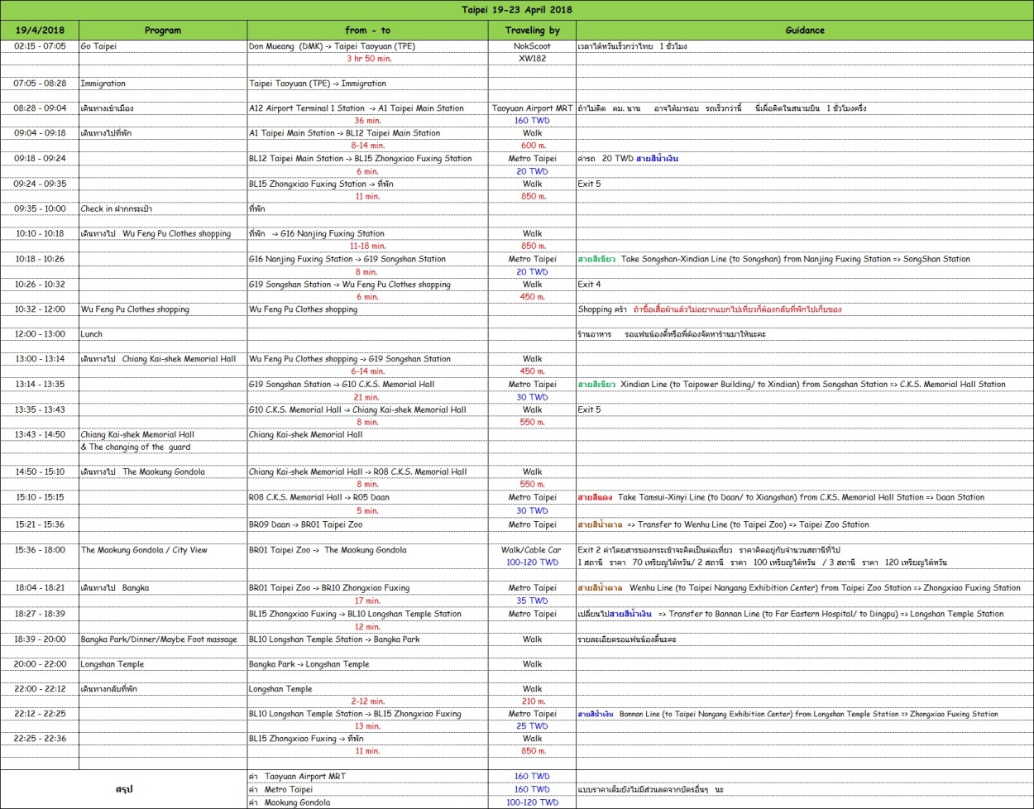
Task: Click the 'Check in ฝากกระเป๋า' cell
Action: pos(163,209)
